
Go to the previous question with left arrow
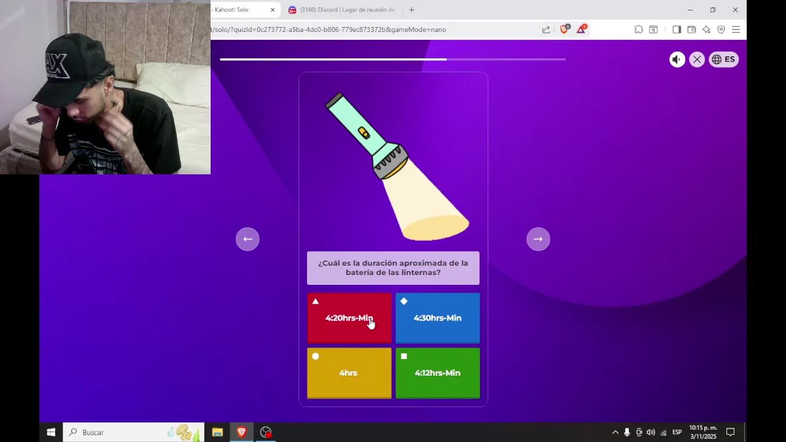pos(247,239)
